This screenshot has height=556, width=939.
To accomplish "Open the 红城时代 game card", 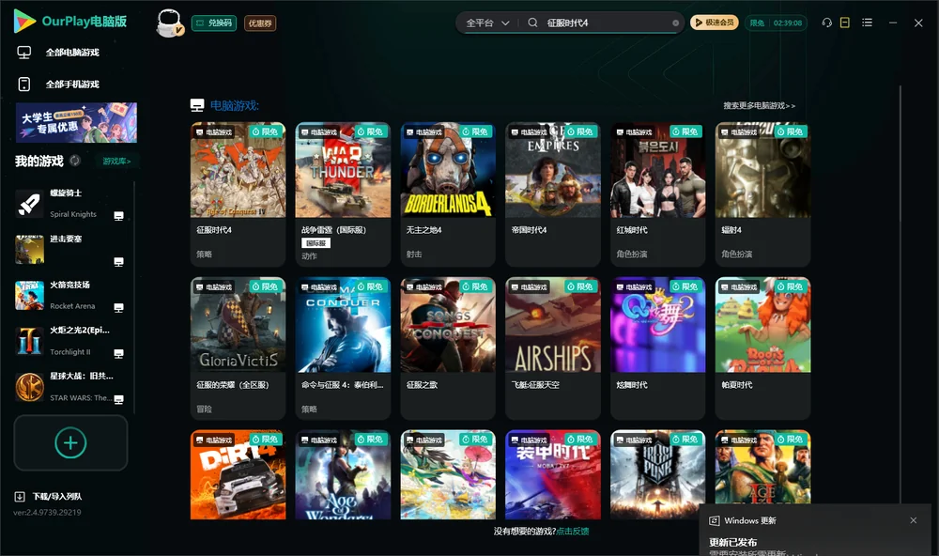I will [x=658, y=194].
